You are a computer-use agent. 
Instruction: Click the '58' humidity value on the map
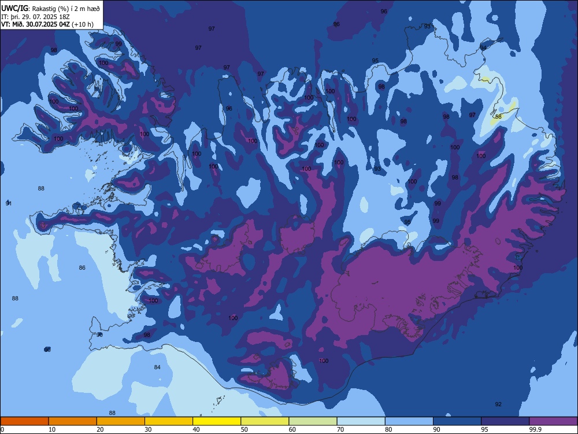click(x=498, y=117)
